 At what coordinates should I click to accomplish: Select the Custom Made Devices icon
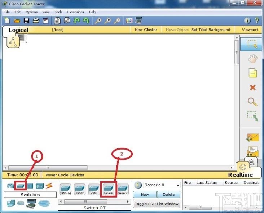click(31, 203)
